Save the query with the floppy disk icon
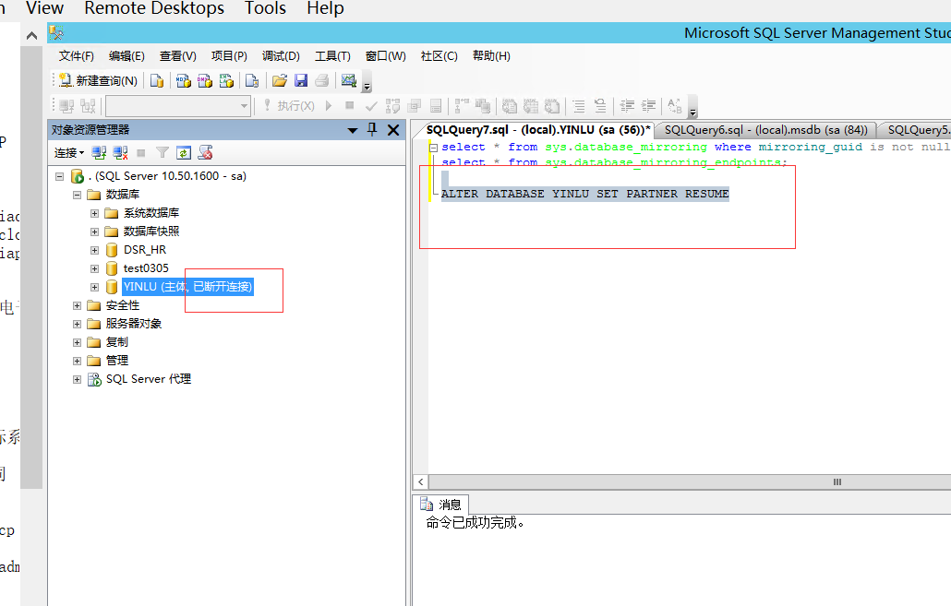951x606 pixels. tap(301, 81)
